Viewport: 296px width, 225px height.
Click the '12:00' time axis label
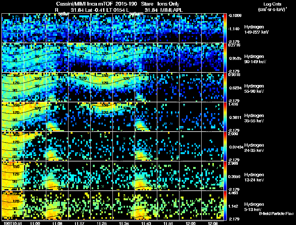(x=191, y=224)
